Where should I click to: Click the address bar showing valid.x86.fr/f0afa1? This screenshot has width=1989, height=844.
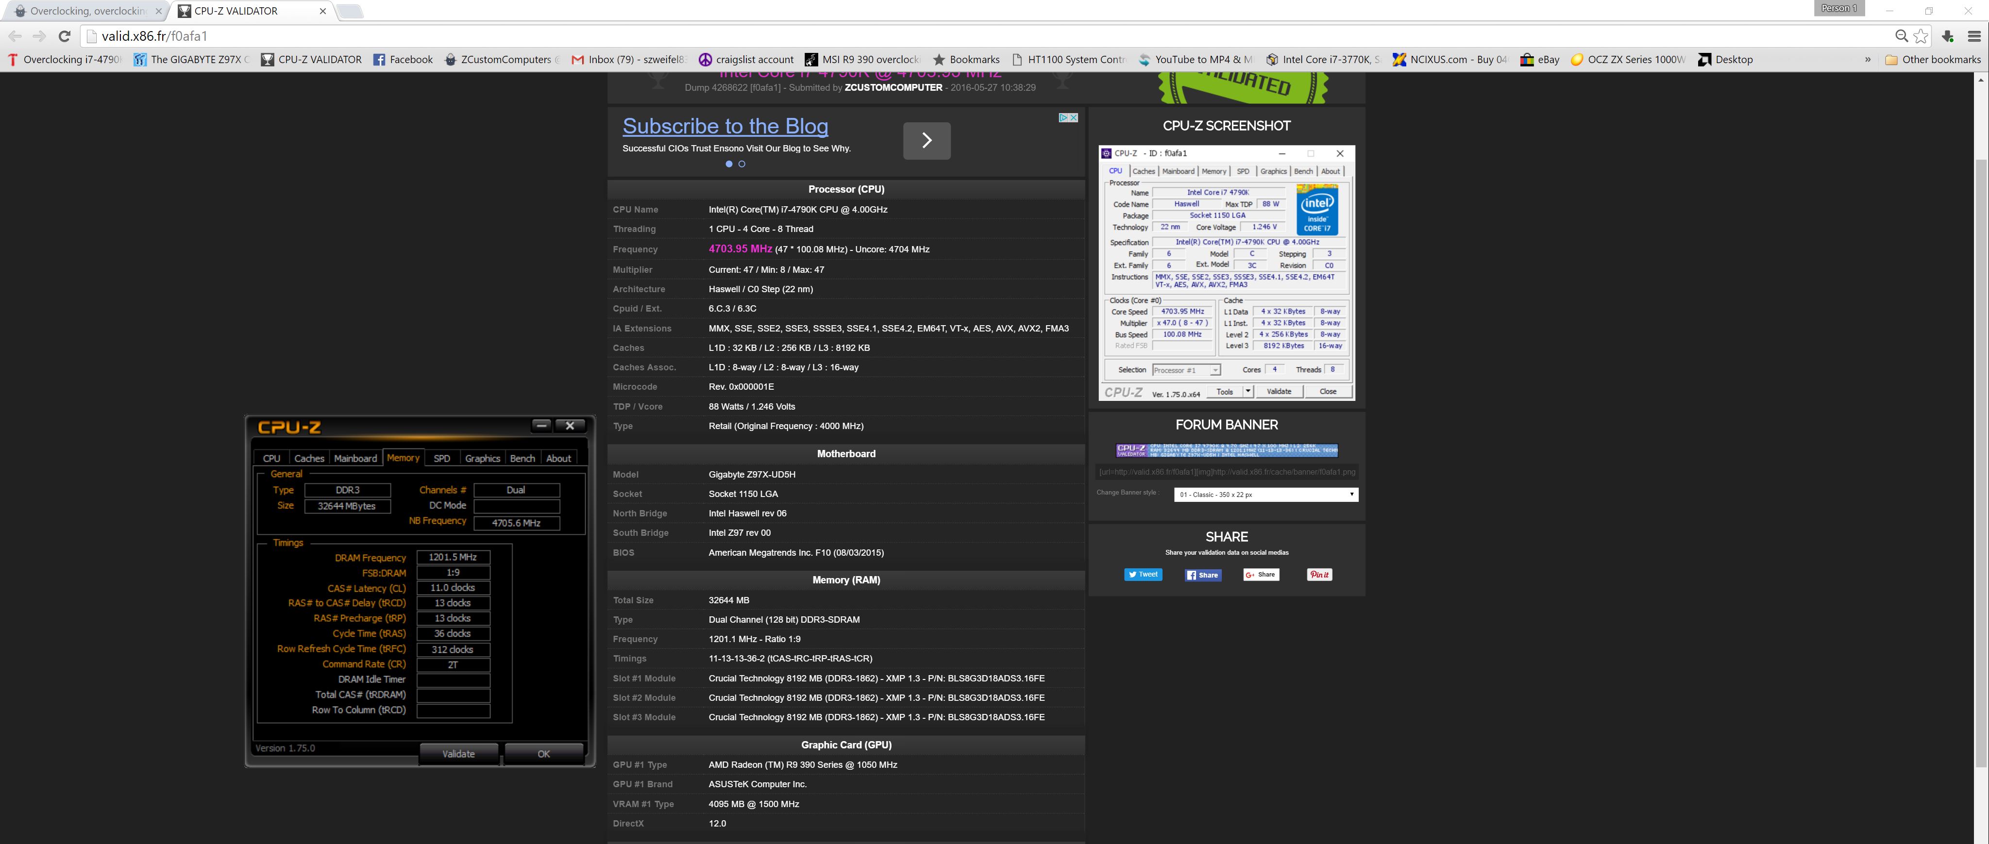[988, 36]
